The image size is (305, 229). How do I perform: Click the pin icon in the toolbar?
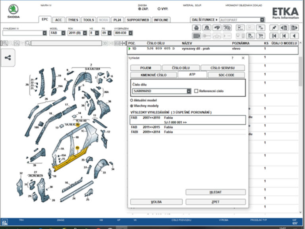point(274,28)
